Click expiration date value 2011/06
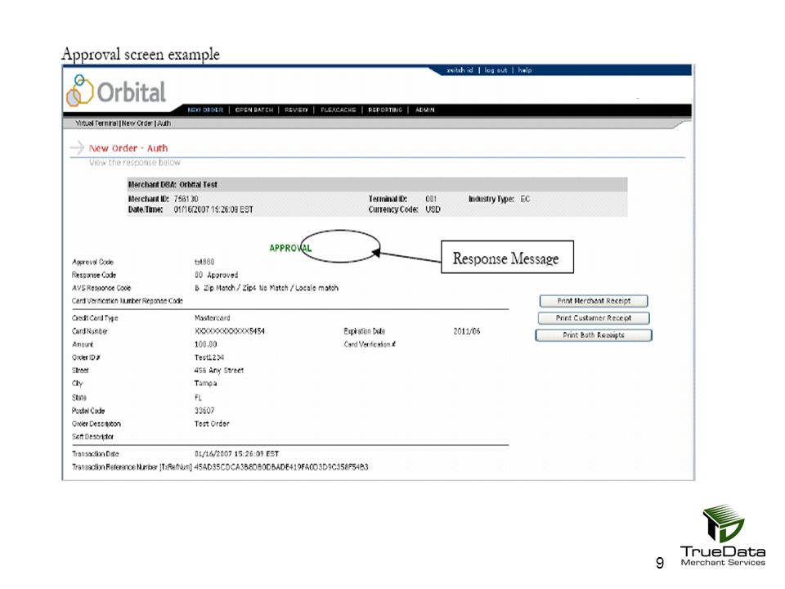The width and height of the screenshot is (785, 589). click(x=467, y=331)
